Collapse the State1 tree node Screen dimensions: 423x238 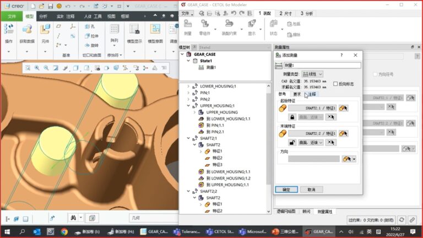tap(188, 61)
